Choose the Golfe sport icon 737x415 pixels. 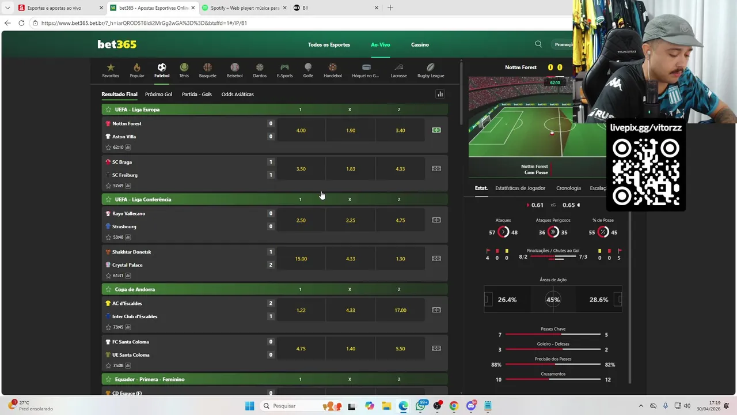308,70
